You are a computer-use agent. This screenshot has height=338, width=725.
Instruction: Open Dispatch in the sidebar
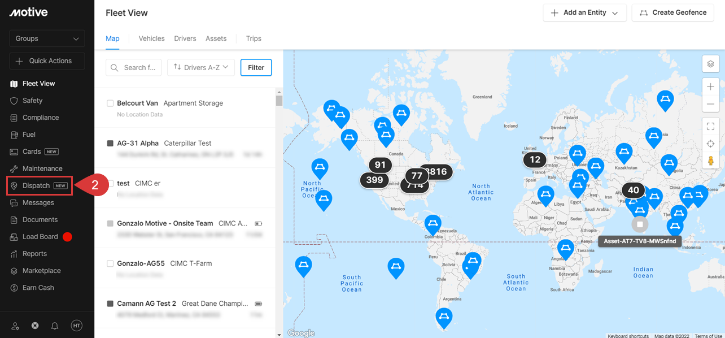(40, 185)
